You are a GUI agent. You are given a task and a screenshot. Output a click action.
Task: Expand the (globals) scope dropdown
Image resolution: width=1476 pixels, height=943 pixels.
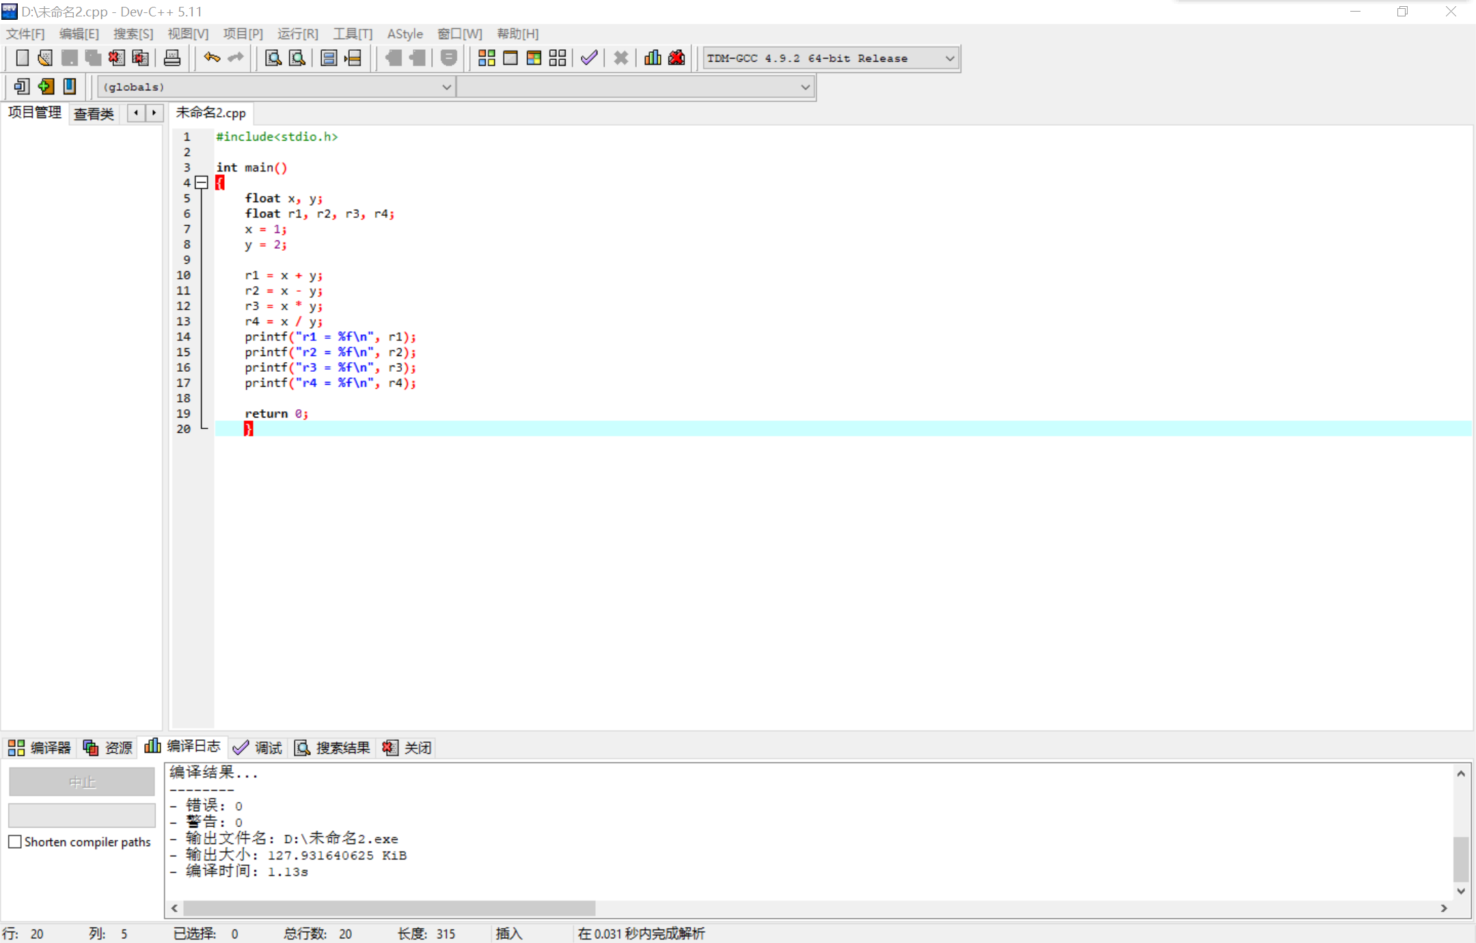pos(446,87)
